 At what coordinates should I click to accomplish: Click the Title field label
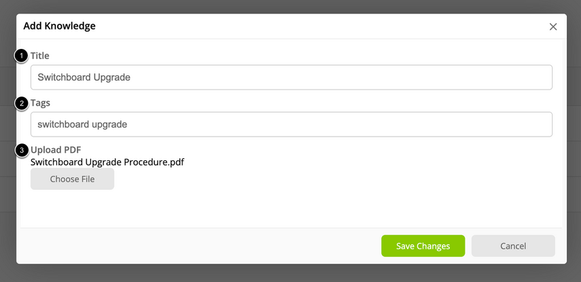pyautogui.click(x=39, y=56)
